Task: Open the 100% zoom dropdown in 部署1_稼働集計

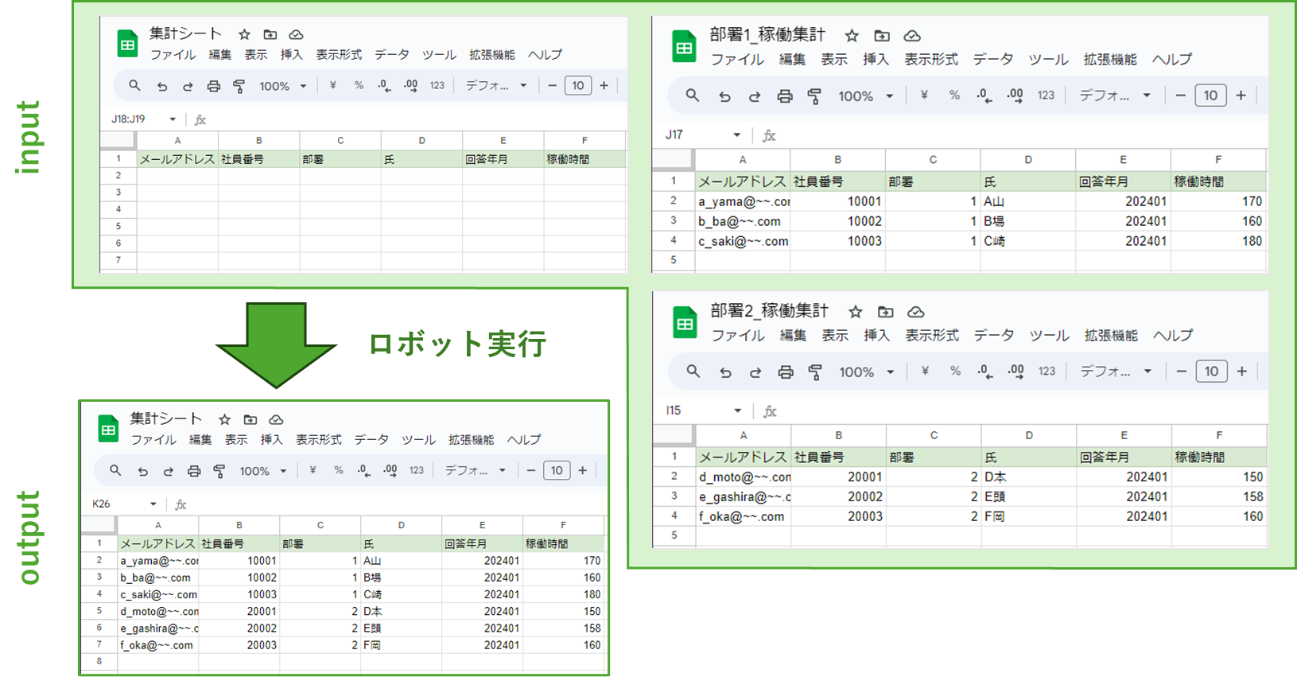Action: pos(865,96)
